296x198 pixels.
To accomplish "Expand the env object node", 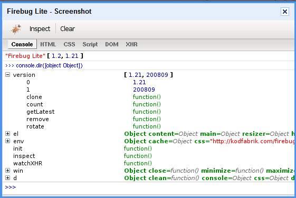I will click(x=7, y=141).
